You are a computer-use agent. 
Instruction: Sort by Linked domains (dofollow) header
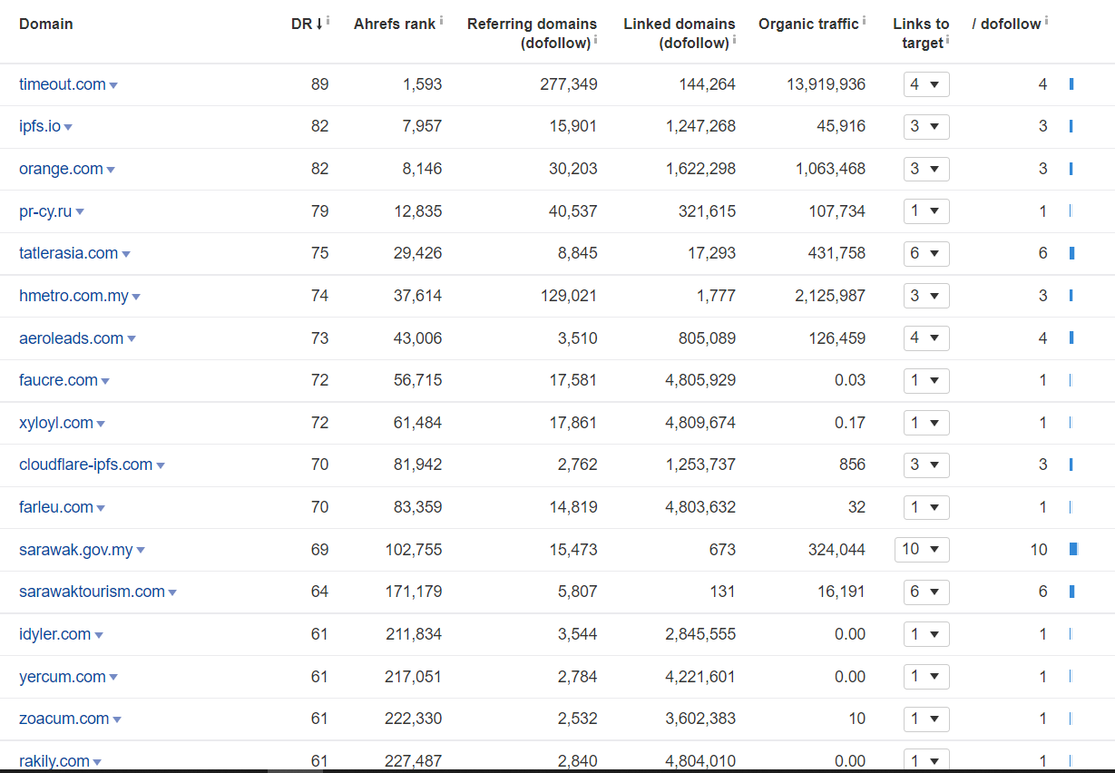coord(680,33)
